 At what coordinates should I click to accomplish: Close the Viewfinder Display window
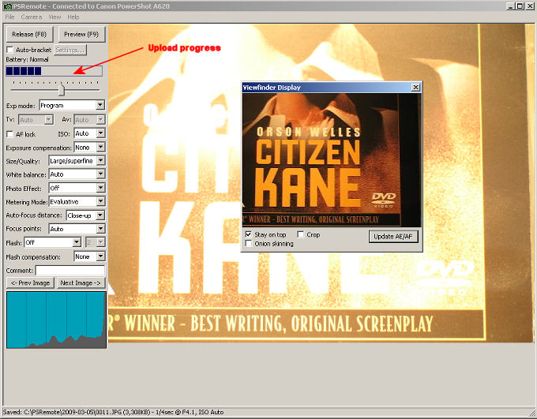(415, 88)
